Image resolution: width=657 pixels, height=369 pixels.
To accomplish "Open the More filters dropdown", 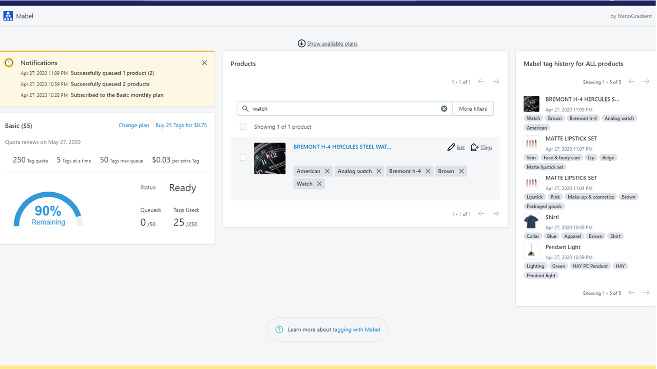I will [x=472, y=108].
